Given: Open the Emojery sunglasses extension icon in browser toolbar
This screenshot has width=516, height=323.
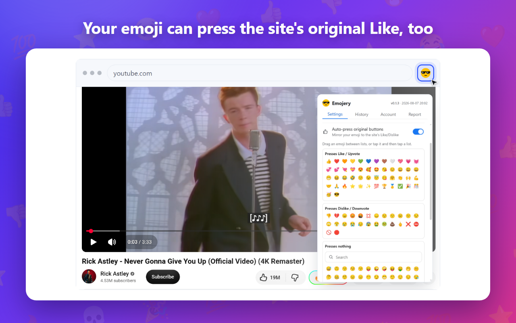Looking at the screenshot, I should point(426,73).
